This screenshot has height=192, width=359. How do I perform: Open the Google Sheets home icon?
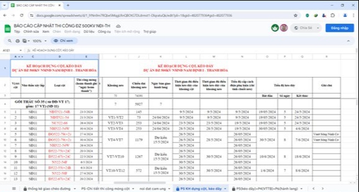point(7,28)
